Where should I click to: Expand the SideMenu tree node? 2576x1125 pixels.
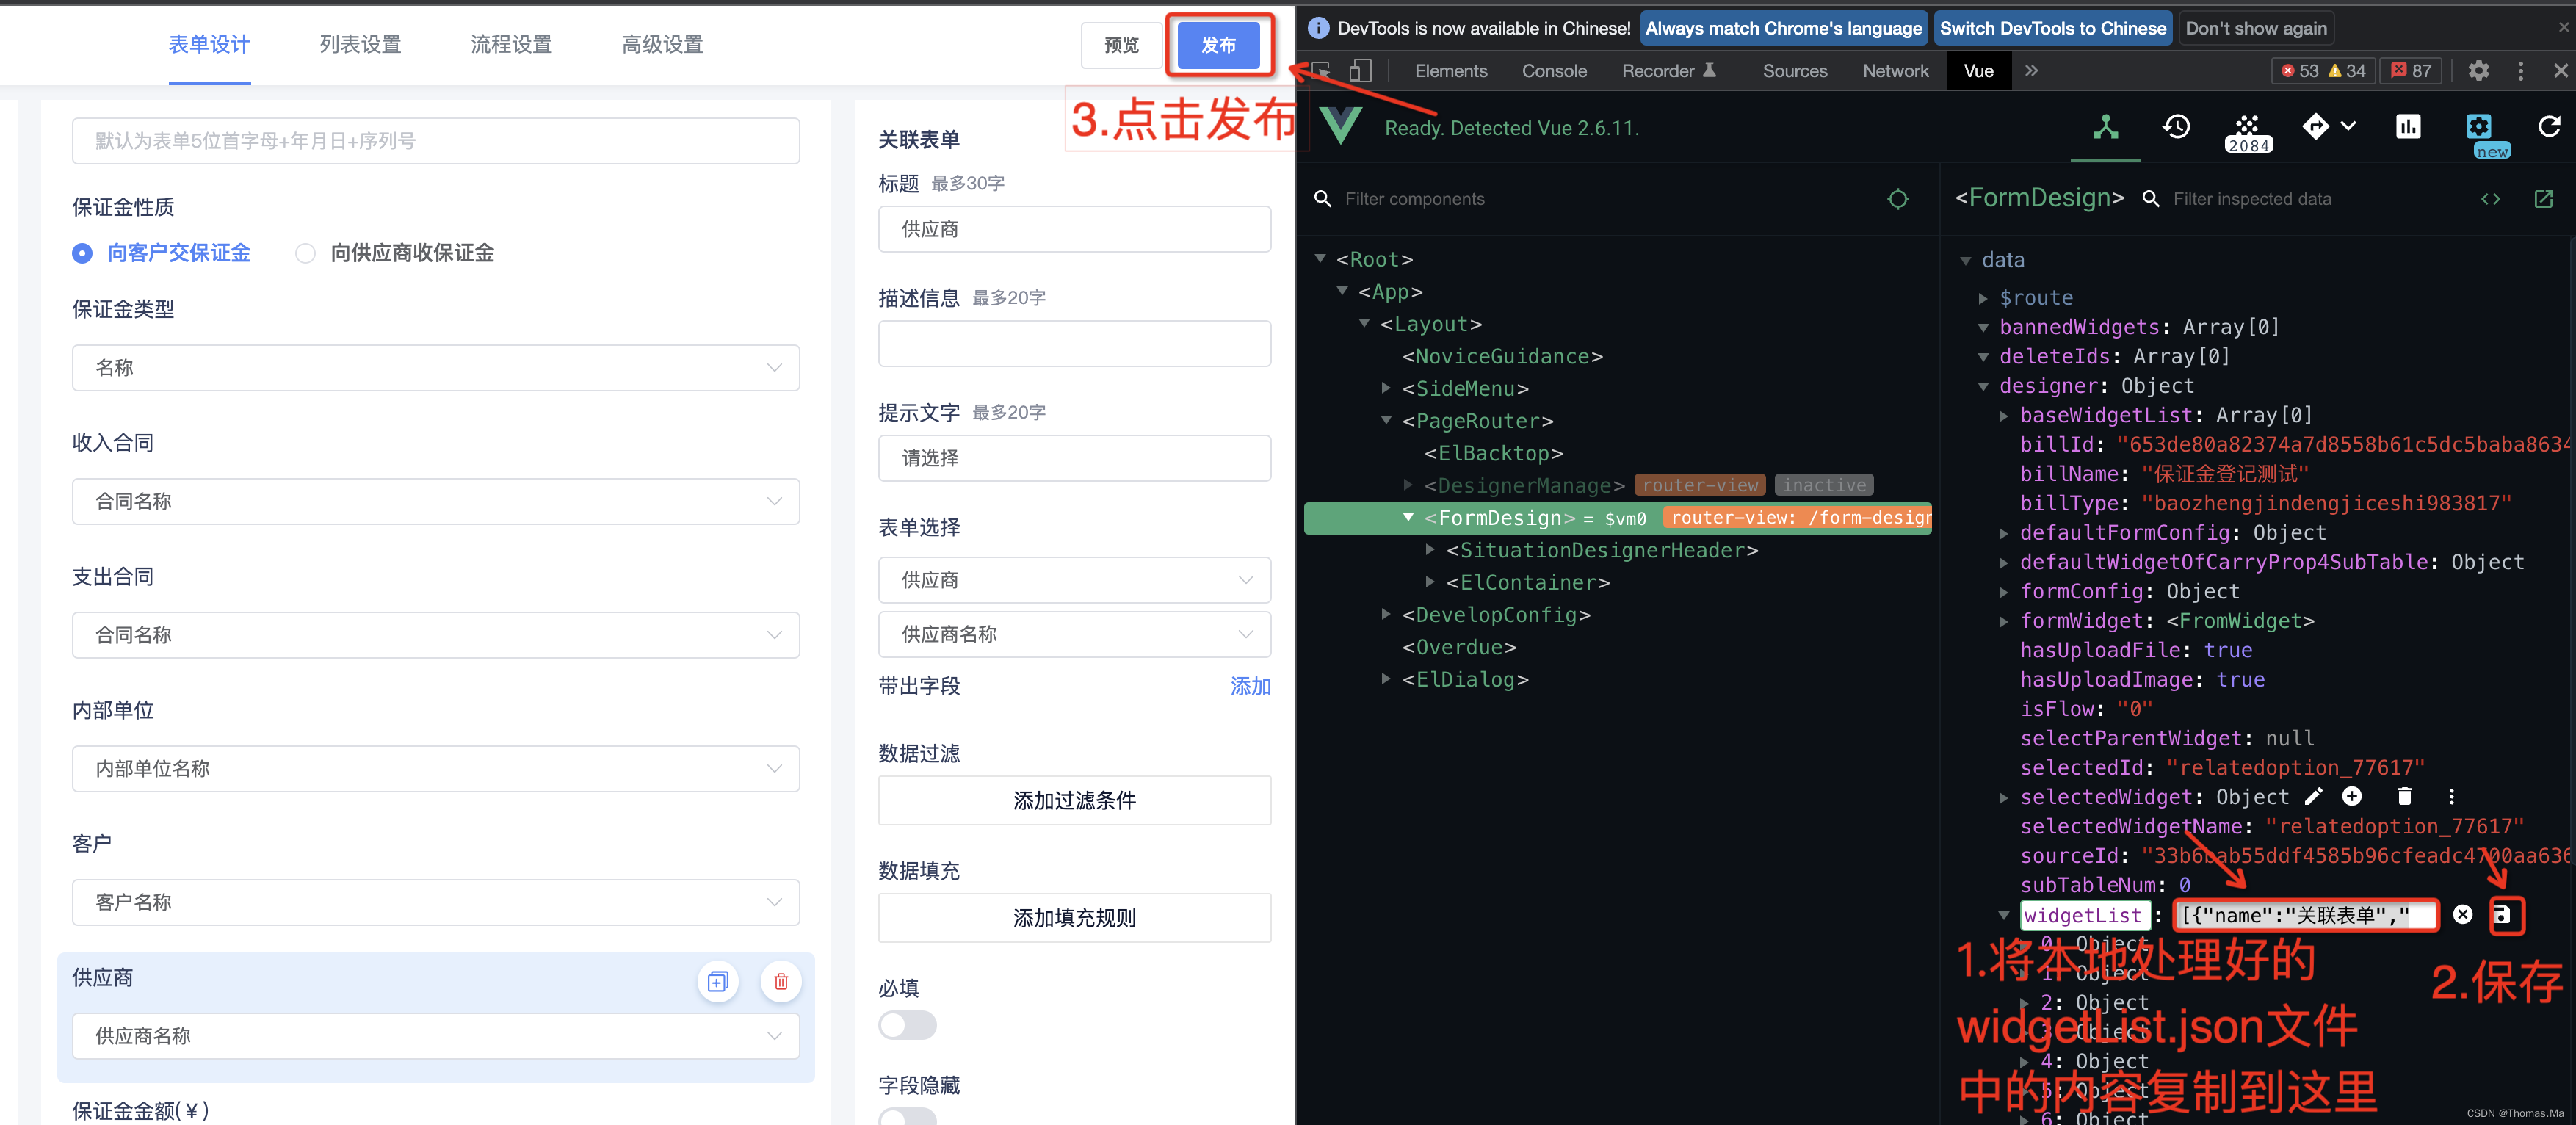click(x=1386, y=388)
